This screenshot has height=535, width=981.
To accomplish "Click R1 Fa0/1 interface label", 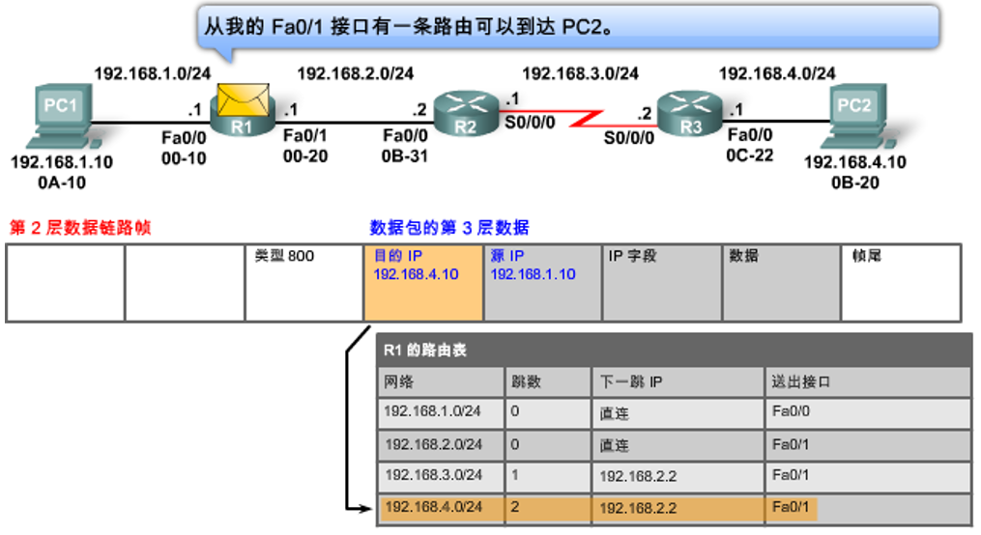I will pyautogui.click(x=304, y=135).
